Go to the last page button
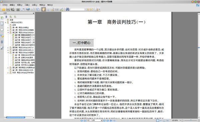 (108, 120)
